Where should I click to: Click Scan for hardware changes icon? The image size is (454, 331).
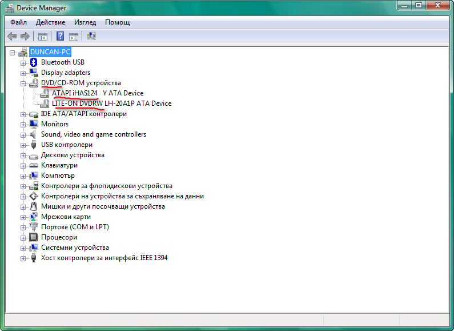click(x=91, y=36)
